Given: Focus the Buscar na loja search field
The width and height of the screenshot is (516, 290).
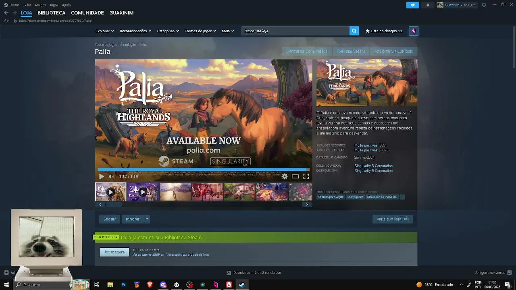Looking at the screenshot, I should (x=295, y=31).
